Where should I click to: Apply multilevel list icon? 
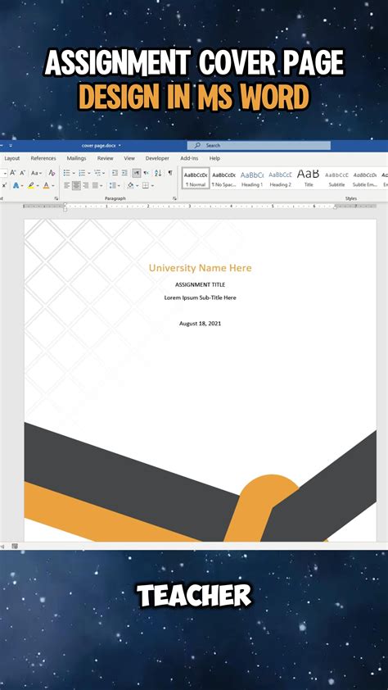[97, 172]
